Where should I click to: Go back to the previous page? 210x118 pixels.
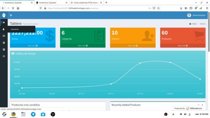3,8
